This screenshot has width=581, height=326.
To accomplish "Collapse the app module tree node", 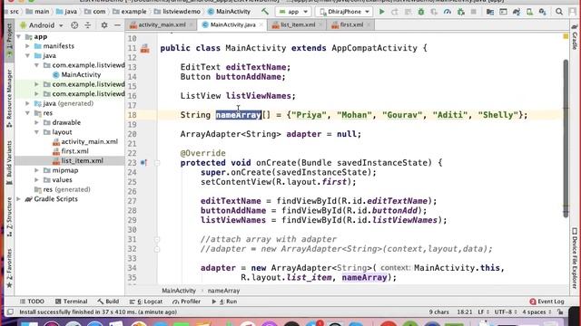I will [18, 36].
